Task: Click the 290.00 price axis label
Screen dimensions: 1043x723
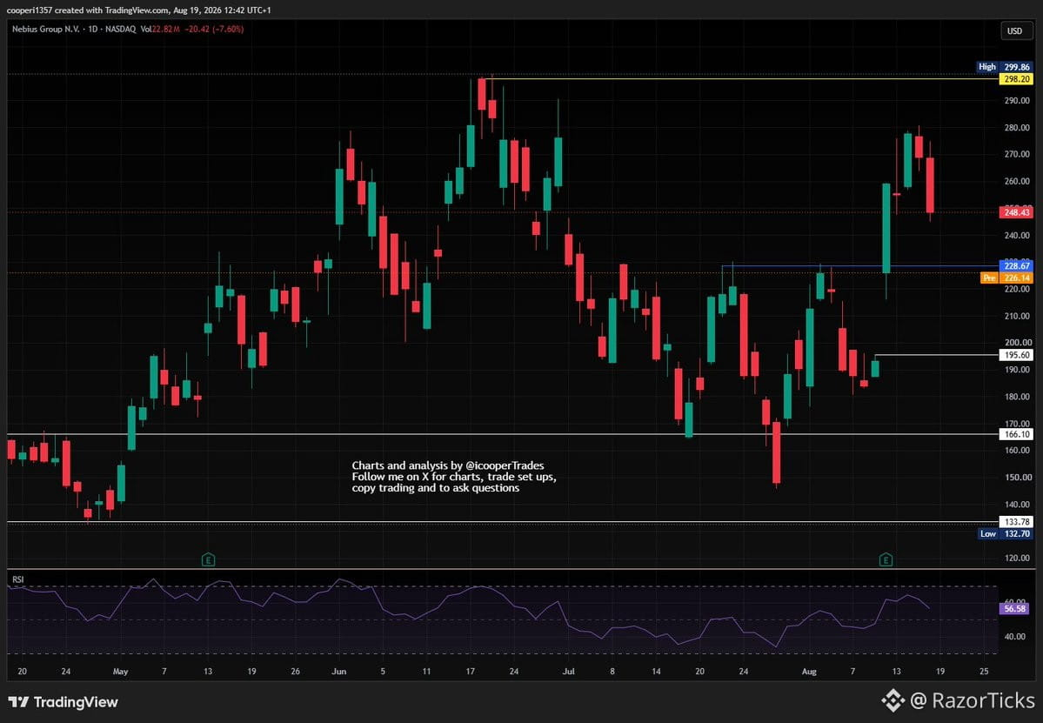Action: pos(1017,100)
